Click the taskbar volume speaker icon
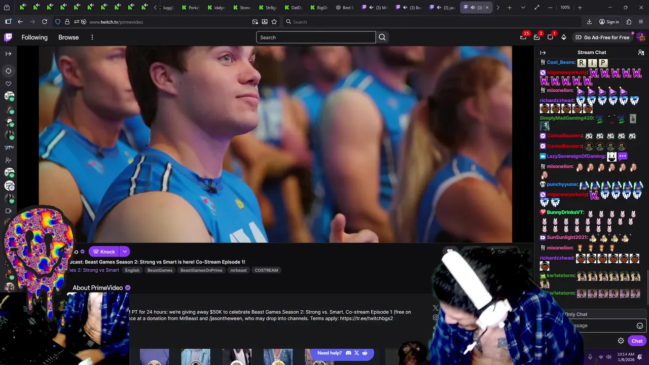Image resolution: width=649 pixels, height=365 pixels. (x=609, y=357)
